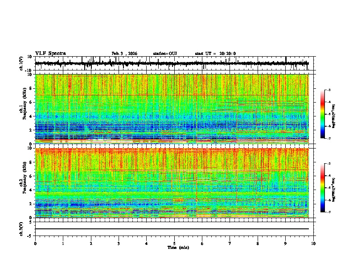Image resolution: width=353 pixels, height=273 pixels.
Task: Click the "2" kHz tick of ch.2 spectrogram
Action: pos(31,204)
